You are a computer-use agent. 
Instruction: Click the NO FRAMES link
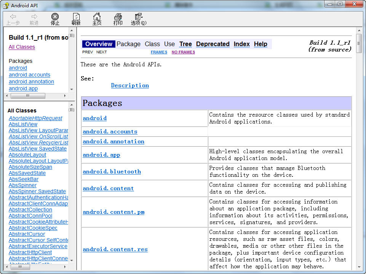click(183, 52)
